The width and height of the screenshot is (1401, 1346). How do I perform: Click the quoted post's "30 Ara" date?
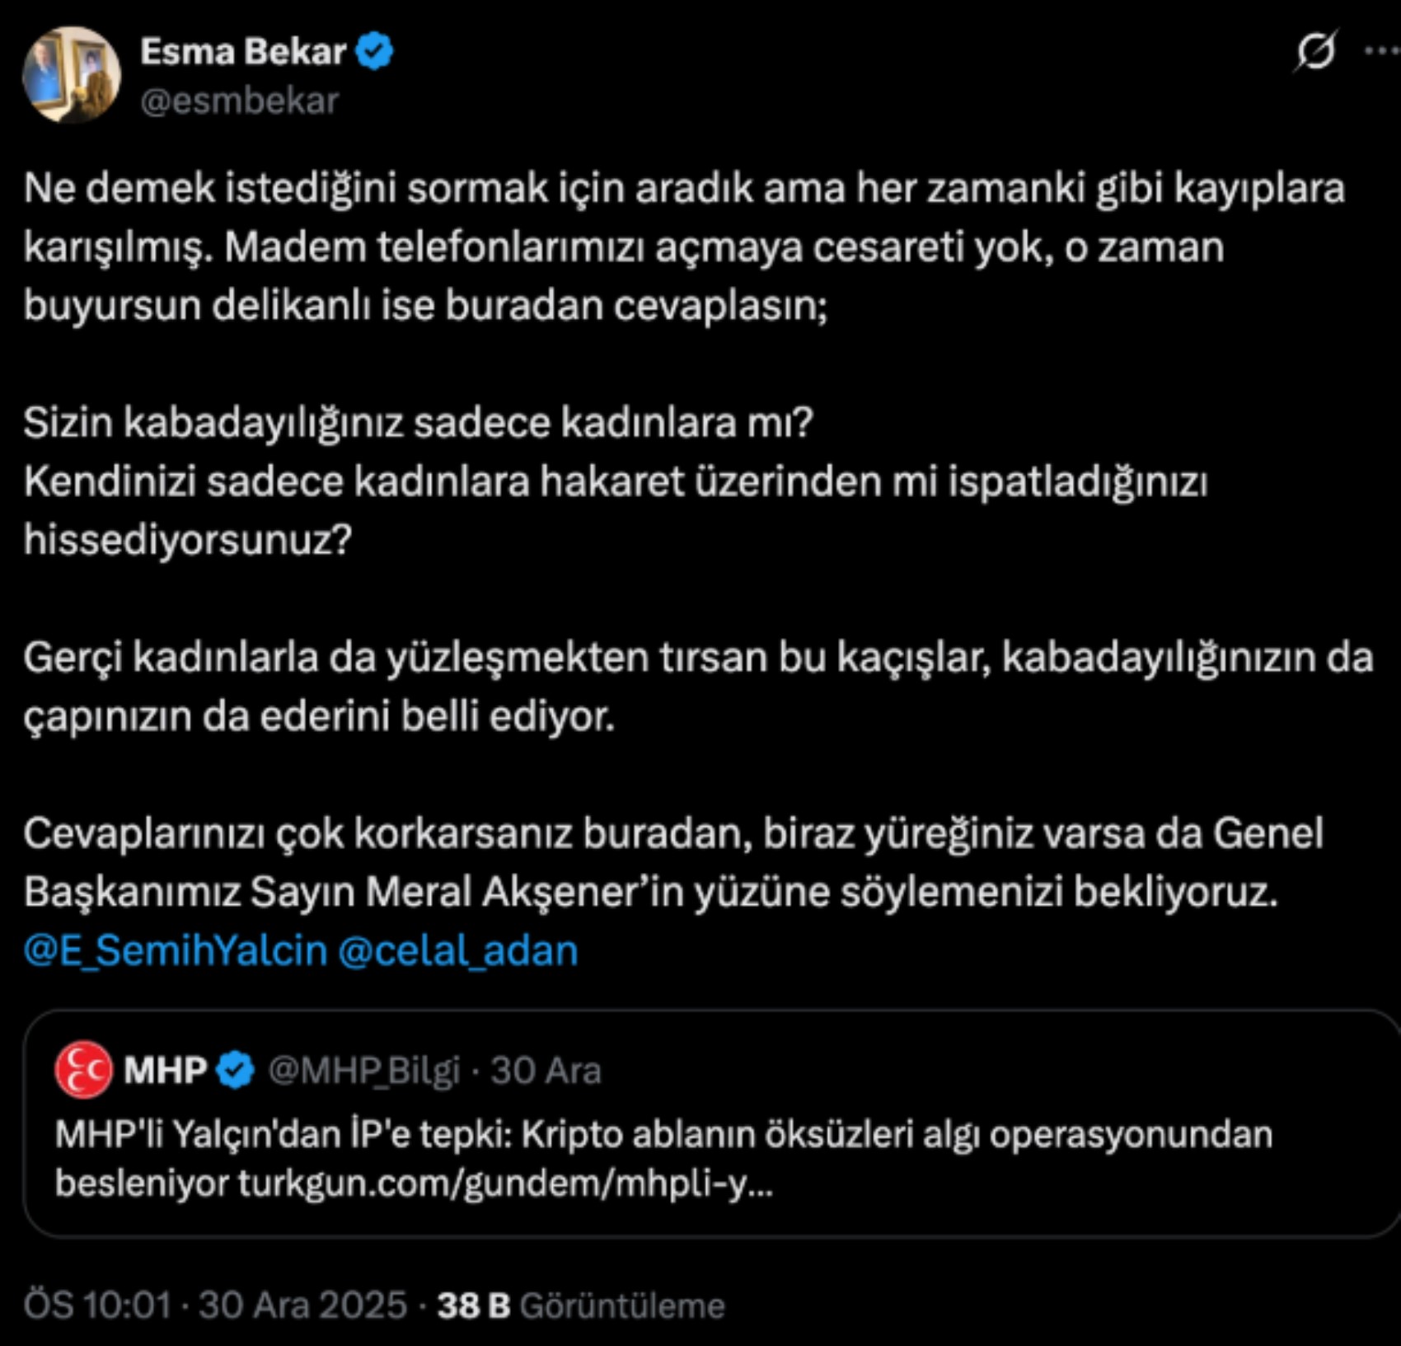pos(546,1071)
